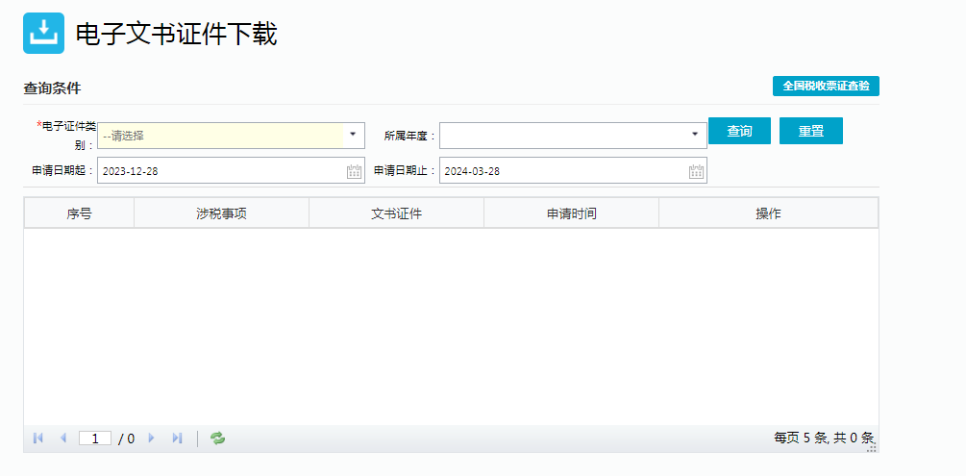Open calendar picker for 申请日期止

[x=696, y=171]
